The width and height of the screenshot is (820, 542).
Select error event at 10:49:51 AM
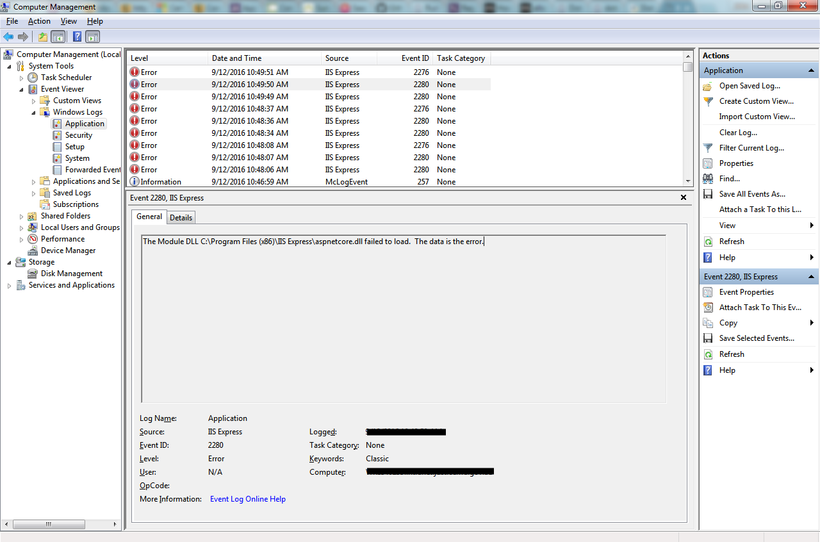click(309, 72)
